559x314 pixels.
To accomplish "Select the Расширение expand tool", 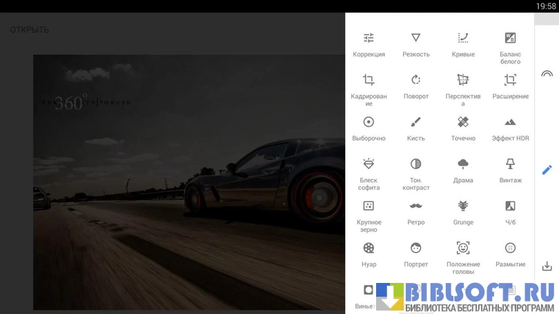I will click(x=510, y=86).
